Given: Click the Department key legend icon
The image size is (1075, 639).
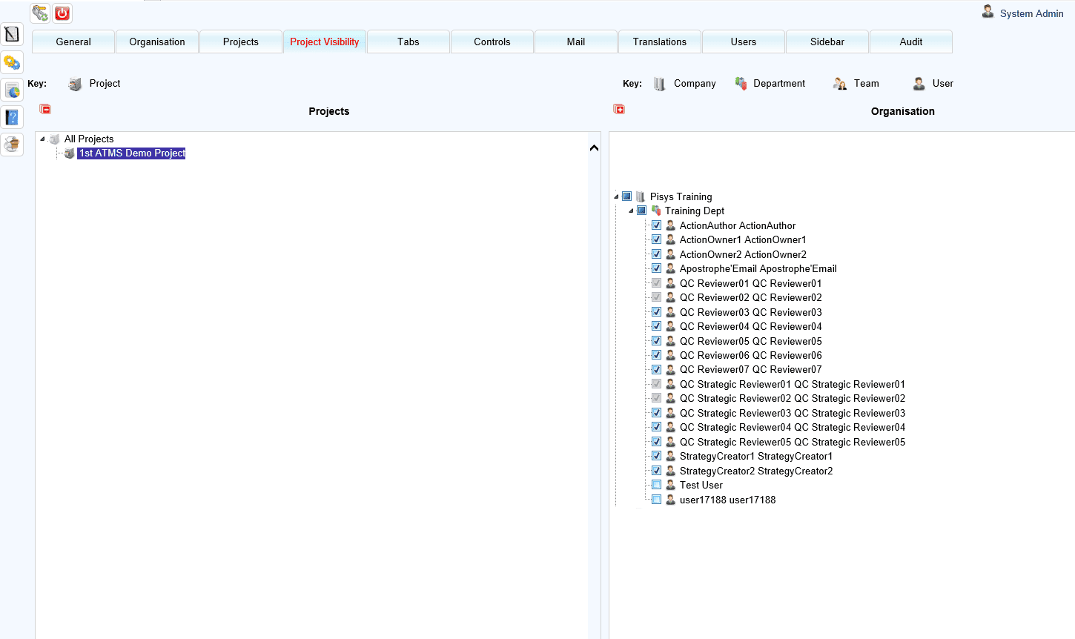Looking at the screenshot, I should coord(741,84).
